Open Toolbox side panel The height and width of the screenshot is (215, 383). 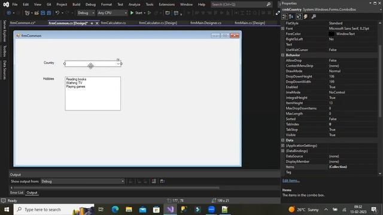point(4,51)
